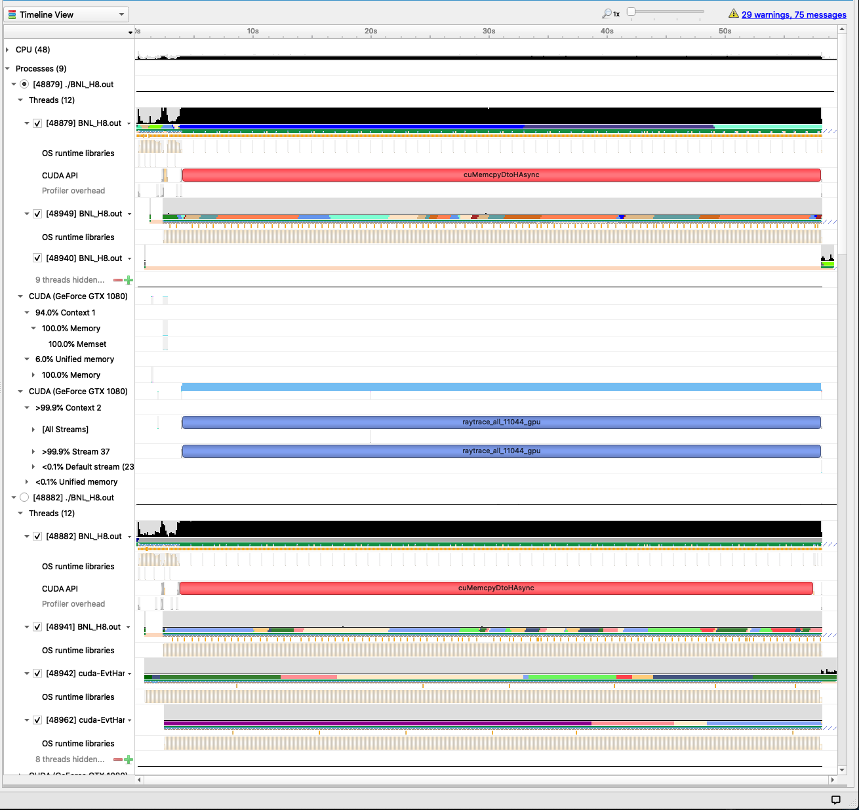
Task: Click the yellow warning triangle icon
Action: coord(734,14)
